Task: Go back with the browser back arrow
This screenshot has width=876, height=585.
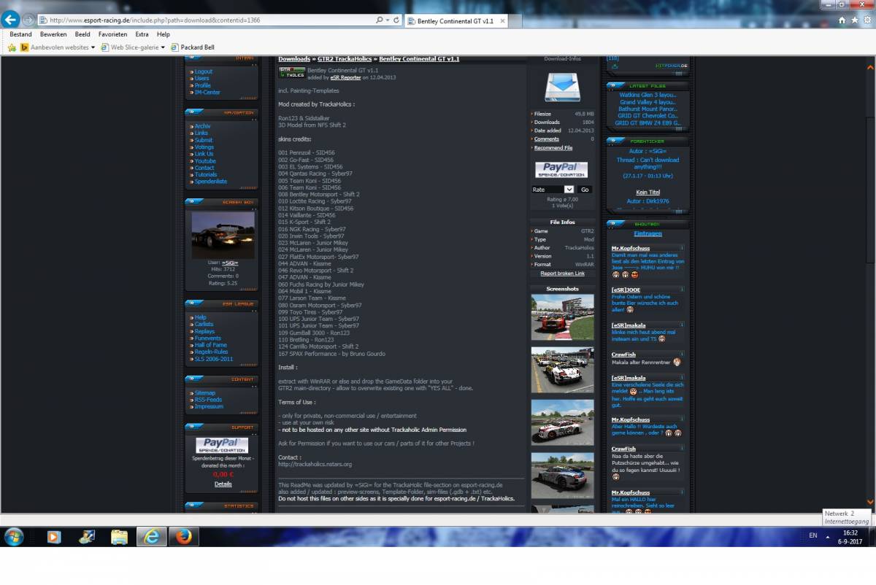Action: point(11,20)
